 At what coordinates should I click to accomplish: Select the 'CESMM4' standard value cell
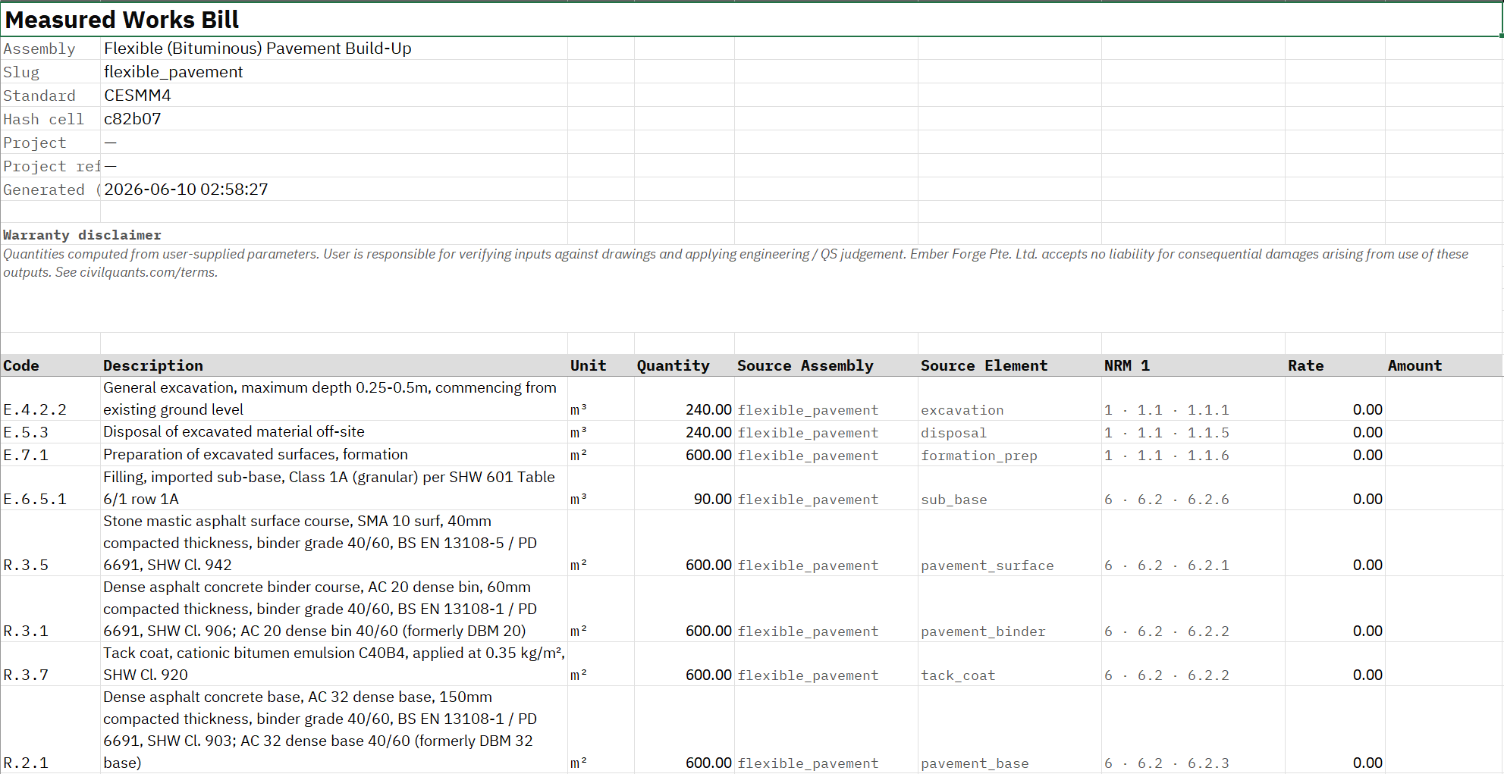click(x=334, y=96)
